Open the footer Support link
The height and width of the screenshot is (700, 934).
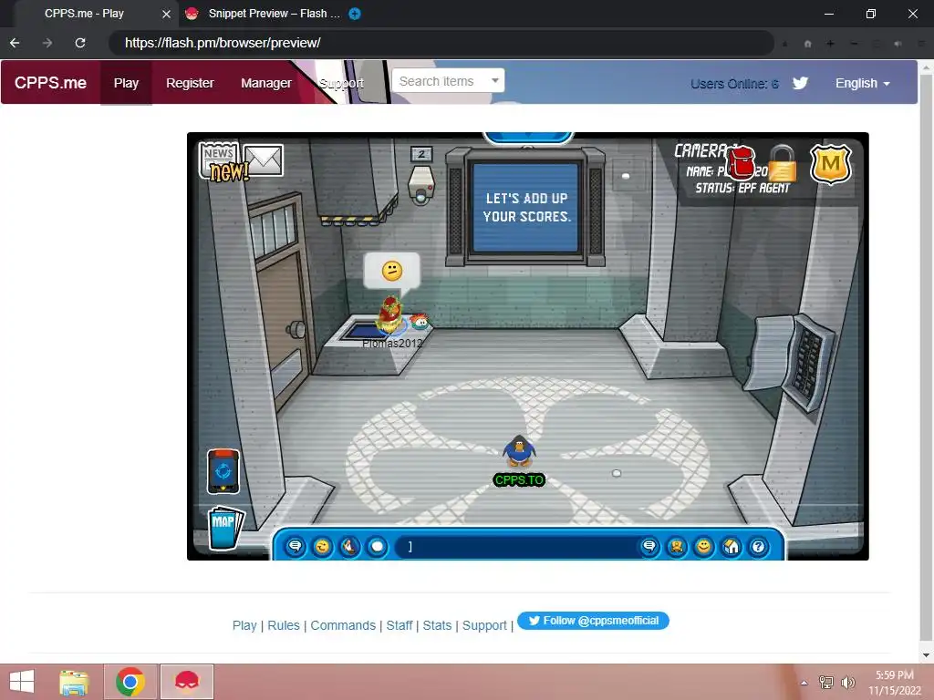click(x=484, y=625)
